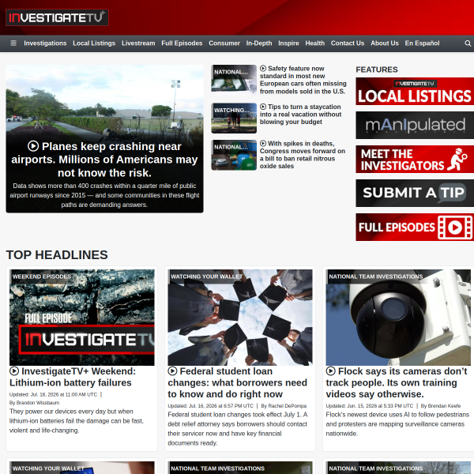Screen dimensions: 474x474
Task: Switch to En Español
Action: (423, 43)
